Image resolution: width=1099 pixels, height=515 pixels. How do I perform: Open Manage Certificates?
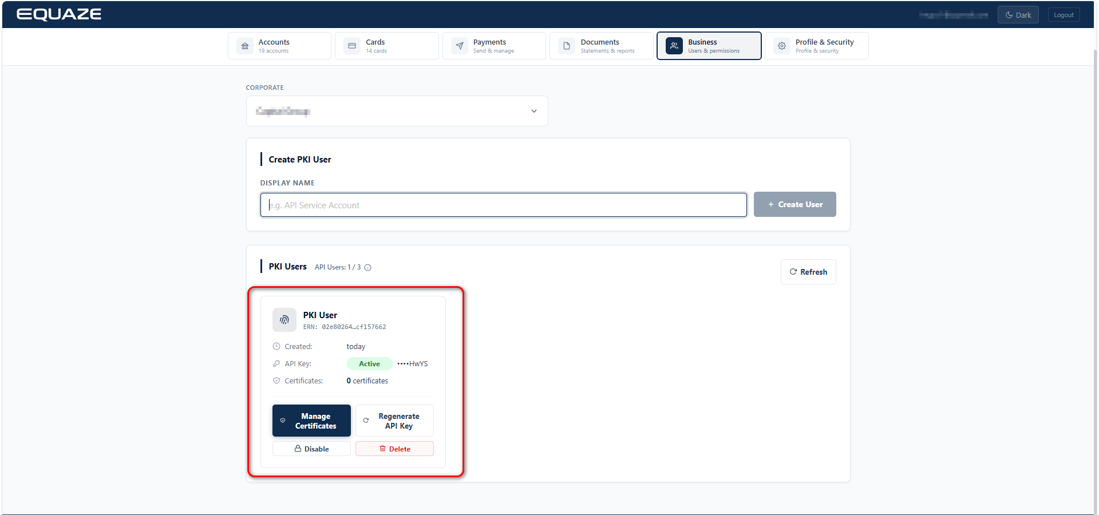pos(311,421)
